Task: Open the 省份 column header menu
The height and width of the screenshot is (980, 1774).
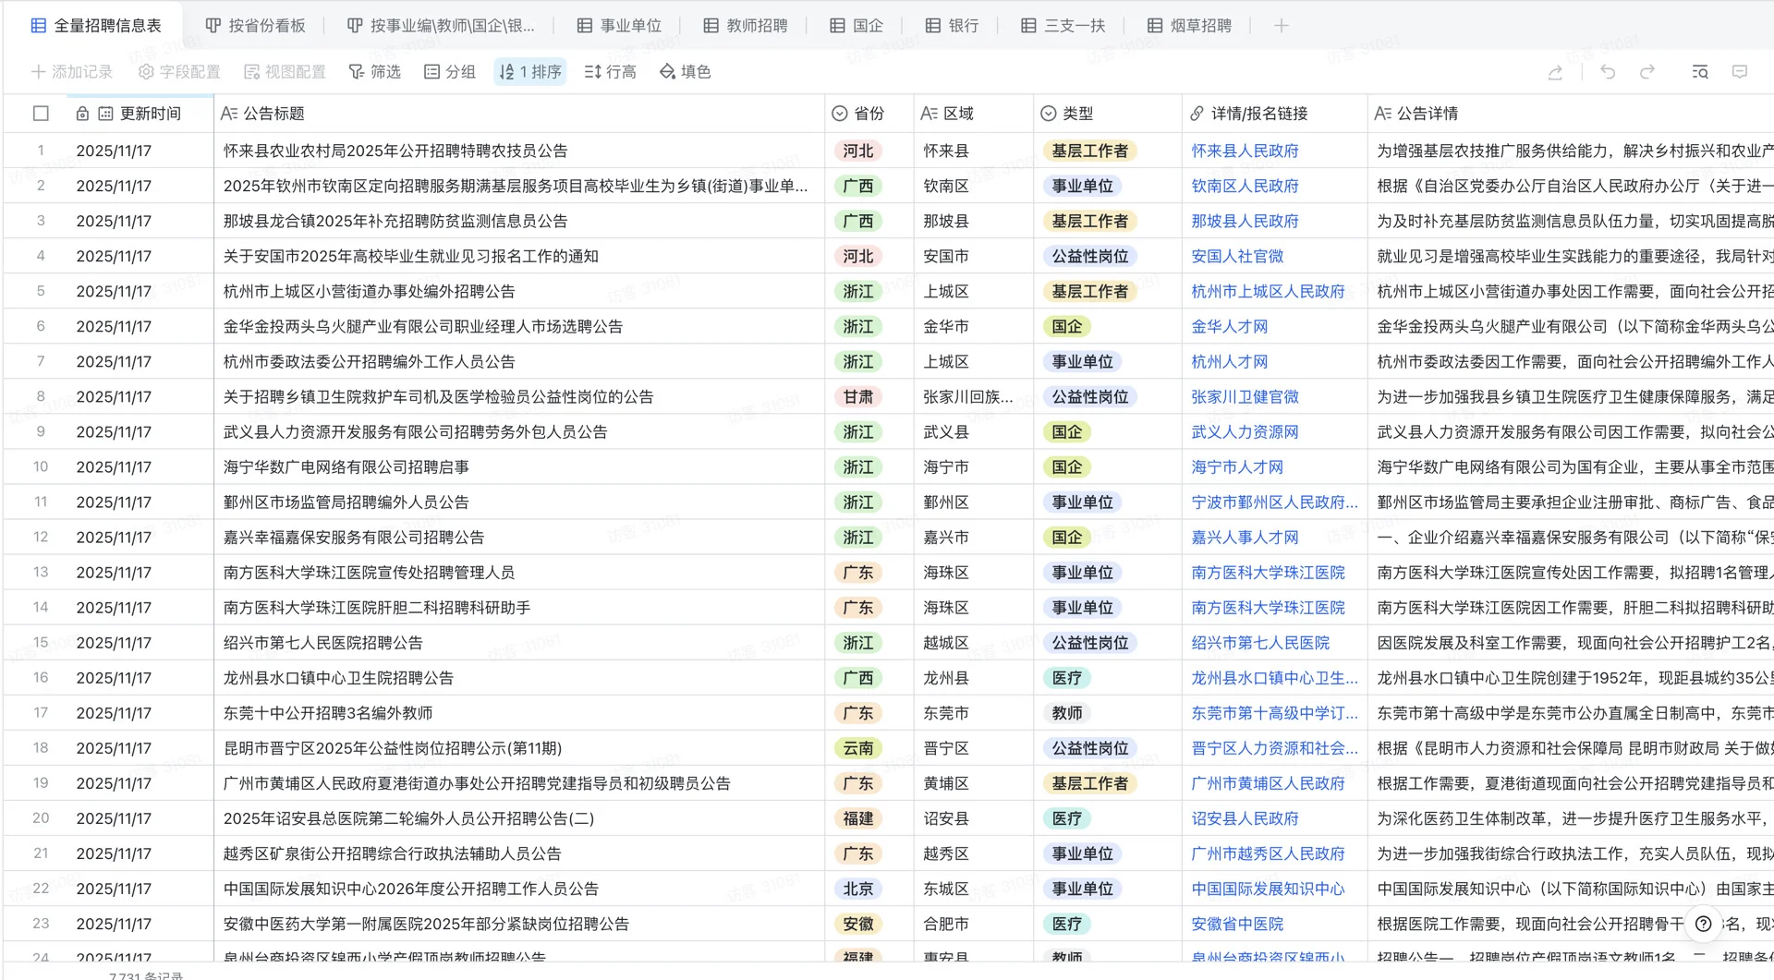Action: [867, 113]
